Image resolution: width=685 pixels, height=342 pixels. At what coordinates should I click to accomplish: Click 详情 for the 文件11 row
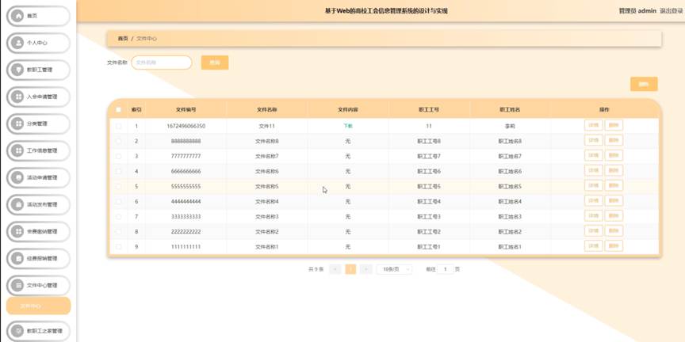point(593,125)
